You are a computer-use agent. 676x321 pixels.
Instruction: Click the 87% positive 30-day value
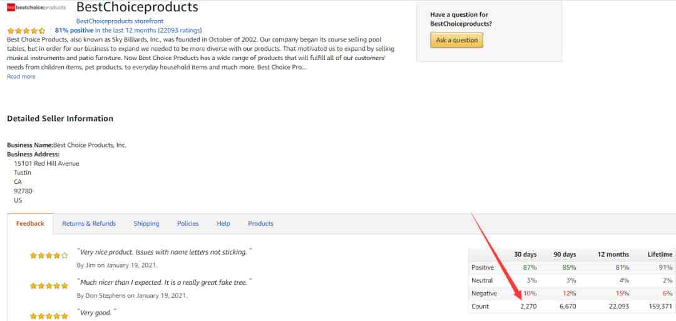530,268
